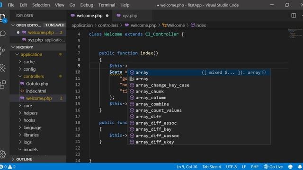Open the View menu
This screenshot has height=170, width=303.
tap(60, 5)
